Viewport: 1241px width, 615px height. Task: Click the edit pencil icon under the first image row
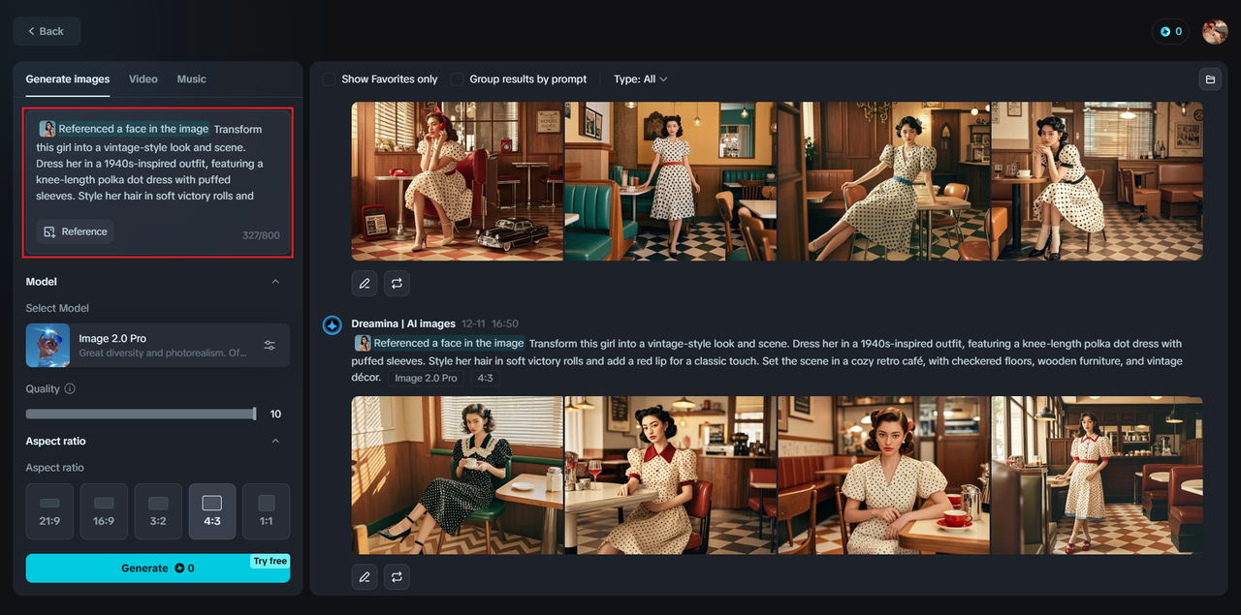(365, 284)
